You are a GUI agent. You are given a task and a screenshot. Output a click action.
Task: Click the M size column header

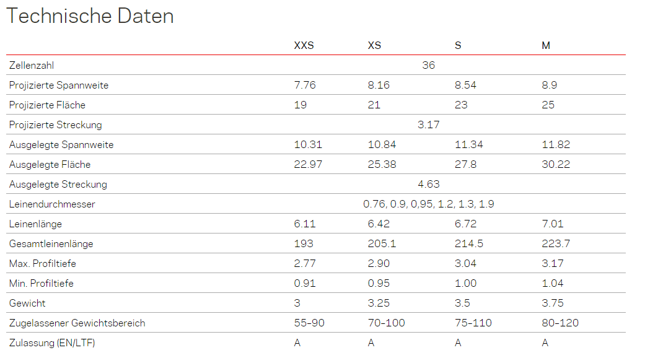click(546, 45)
